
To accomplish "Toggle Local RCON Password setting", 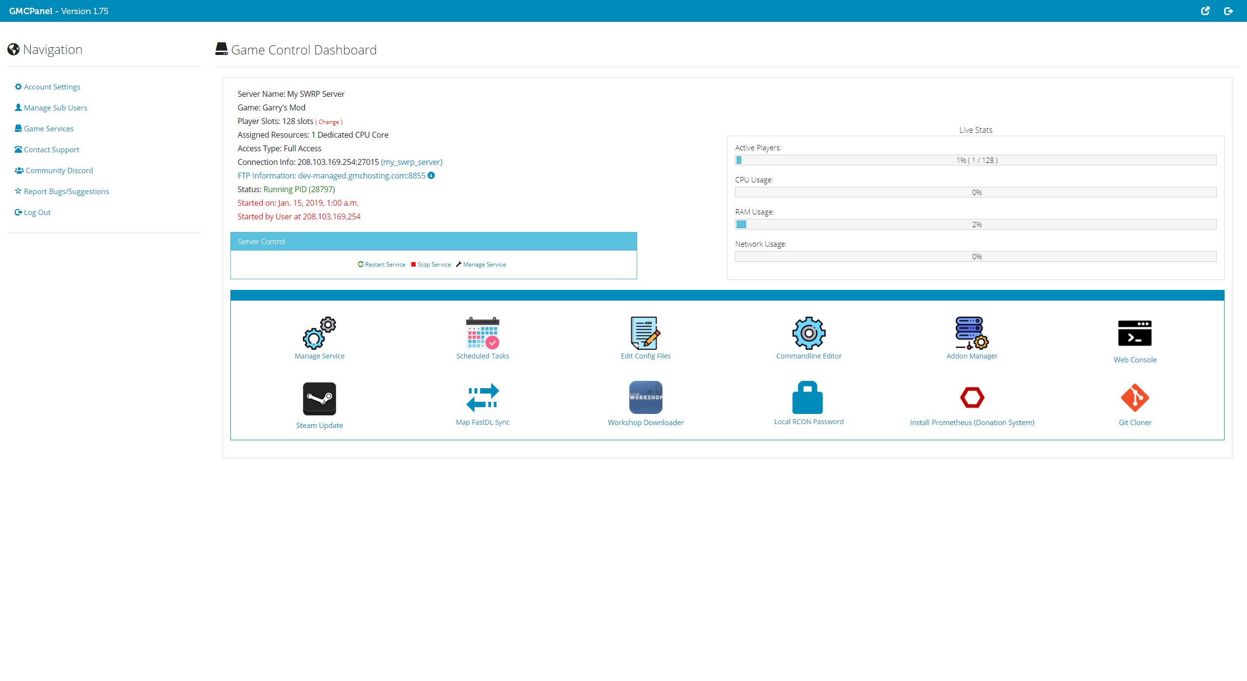I will coord(809,402).
